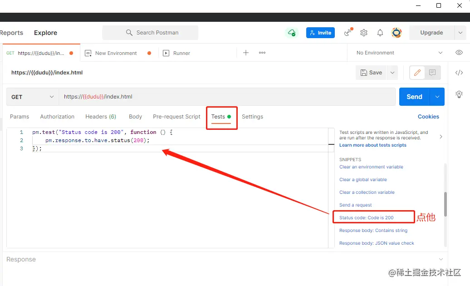The height and width of the screenshot is (286, 470).
Task: Click the Invite button
Action: (x=320, y=33)
